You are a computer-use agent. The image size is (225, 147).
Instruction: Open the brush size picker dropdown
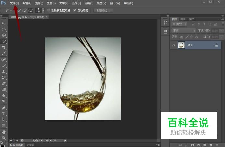43,10
